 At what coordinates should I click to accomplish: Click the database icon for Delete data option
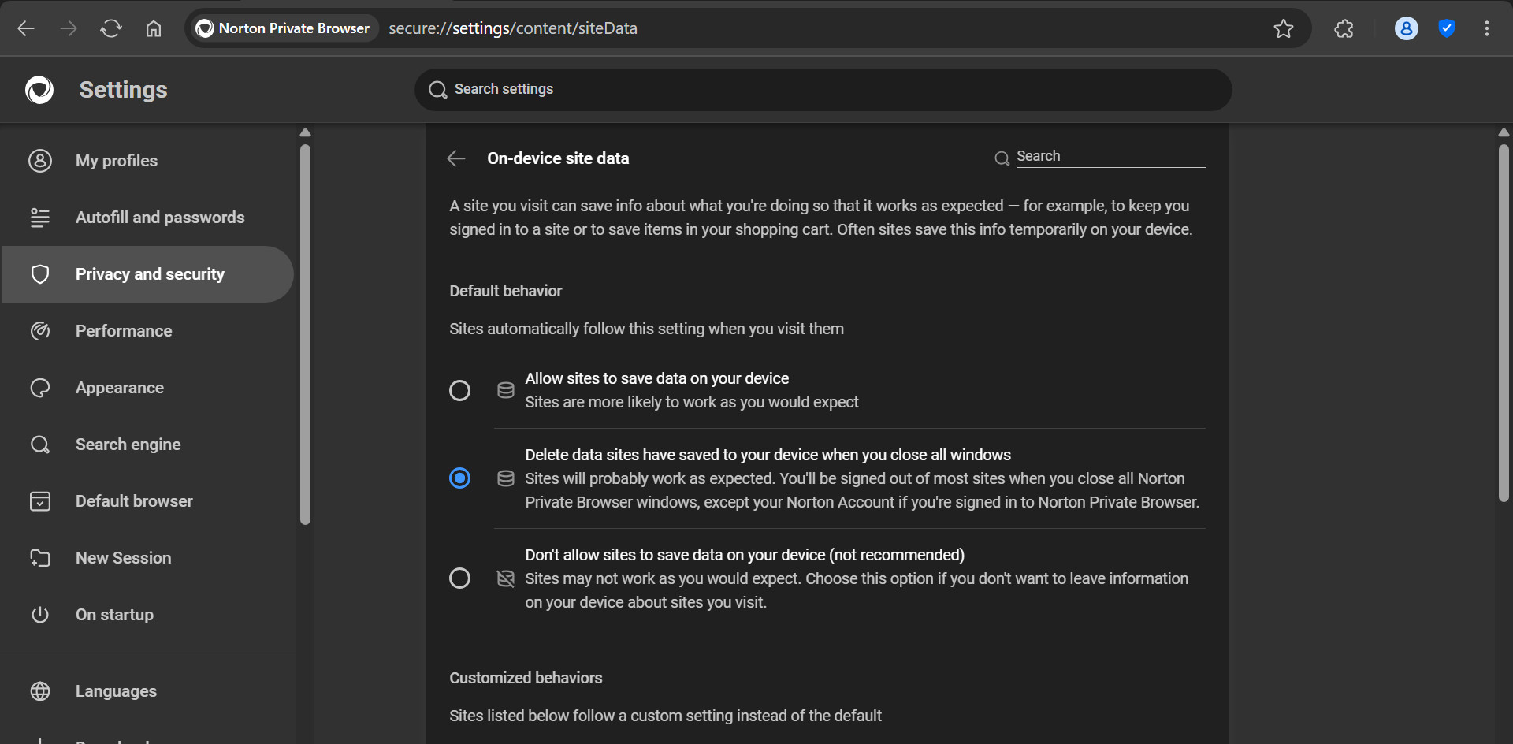pos(506,478)
